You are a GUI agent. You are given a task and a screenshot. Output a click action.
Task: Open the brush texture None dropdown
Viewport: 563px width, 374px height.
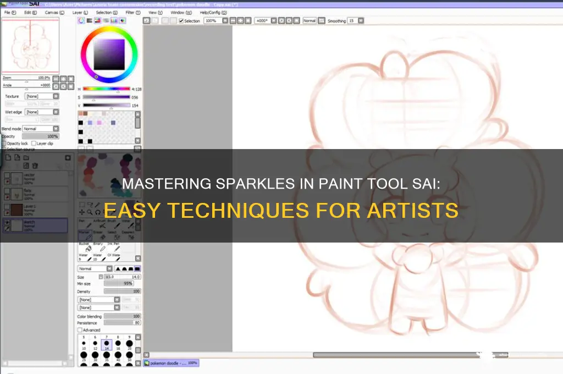coord(99,307)
